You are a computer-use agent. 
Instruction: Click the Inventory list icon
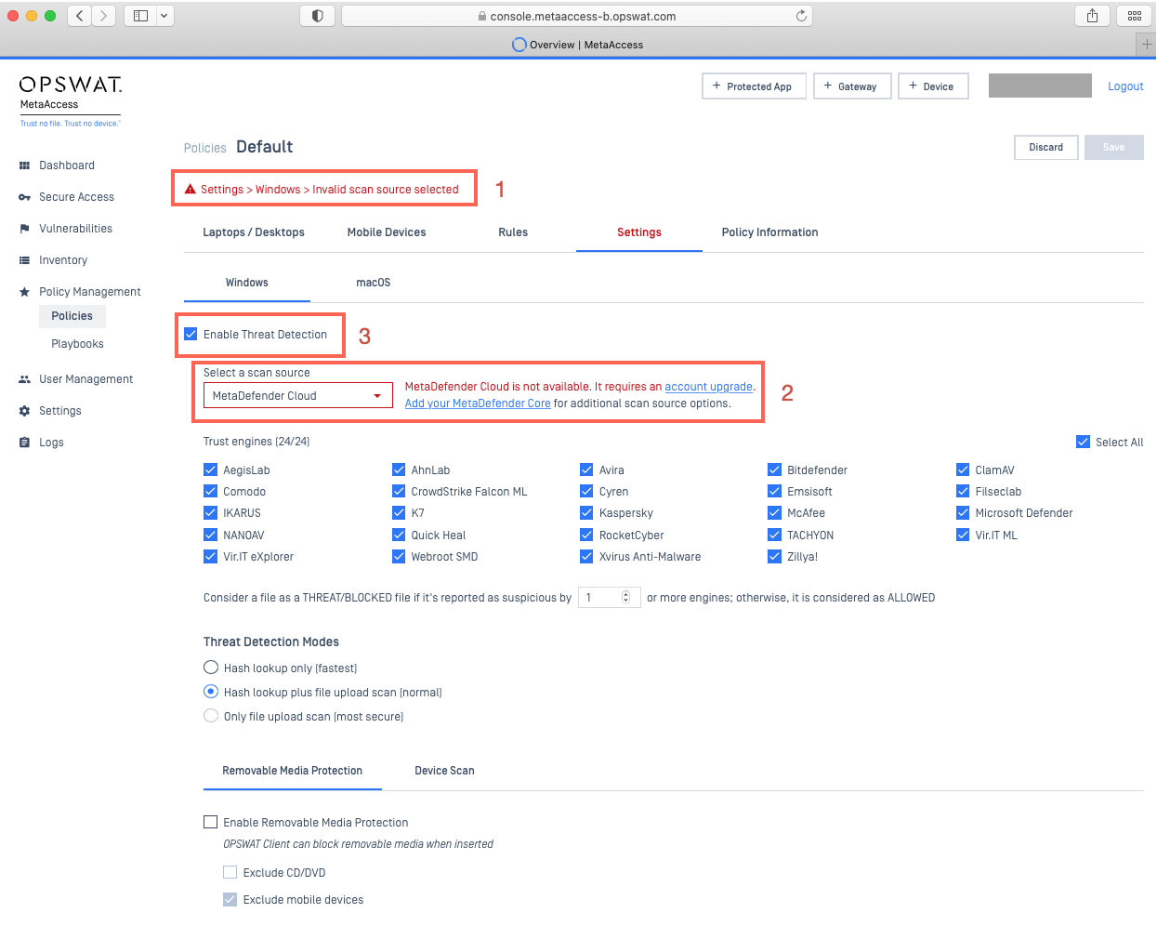click(x=24, y=260)
